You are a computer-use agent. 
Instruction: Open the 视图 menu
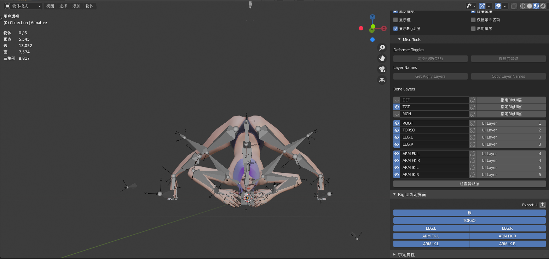(x=50, y=6)
